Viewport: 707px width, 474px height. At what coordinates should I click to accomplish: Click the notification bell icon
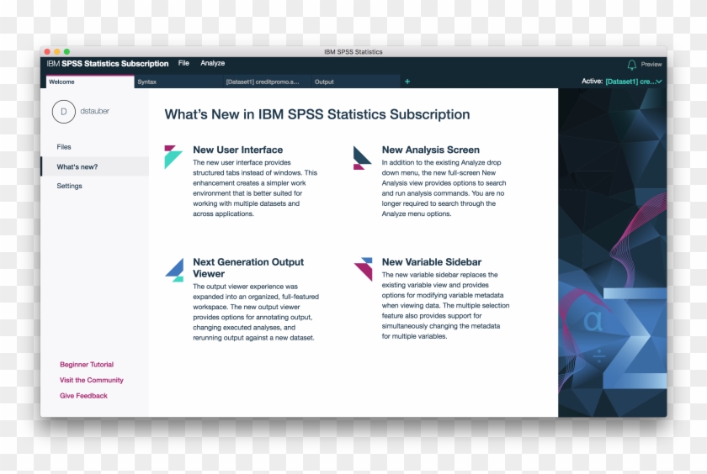point(632,65)
